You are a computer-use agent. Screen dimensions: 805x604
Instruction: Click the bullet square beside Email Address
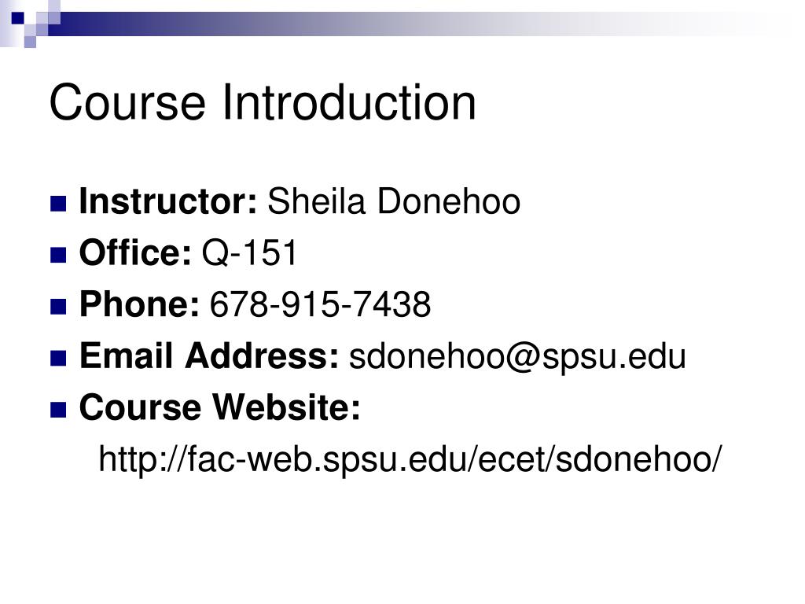[58, 358]
